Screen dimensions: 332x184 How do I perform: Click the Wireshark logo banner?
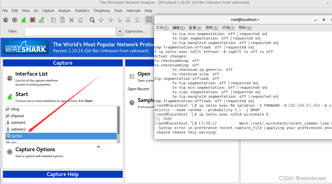(26, 48)
